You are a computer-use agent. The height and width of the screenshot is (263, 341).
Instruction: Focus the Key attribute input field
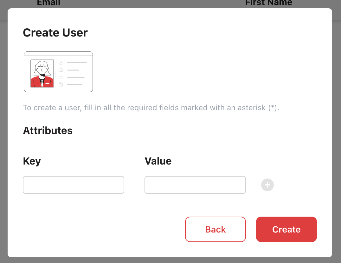(74, 185)
